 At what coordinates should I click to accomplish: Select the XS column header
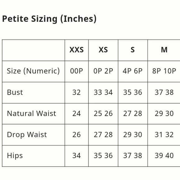click(103, 50)
